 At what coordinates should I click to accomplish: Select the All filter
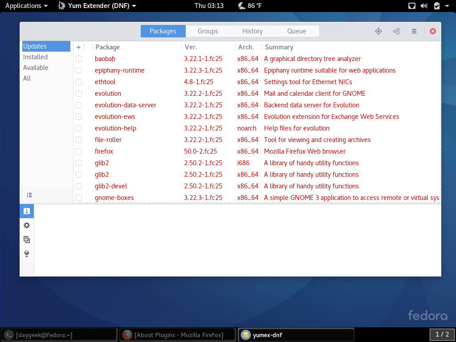point(46,78)
